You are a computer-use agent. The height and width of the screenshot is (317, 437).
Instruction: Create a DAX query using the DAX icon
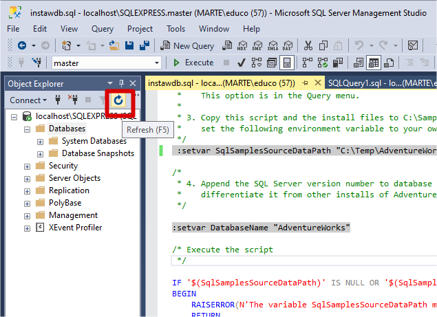pyautogui.click(x=288, y=45)
